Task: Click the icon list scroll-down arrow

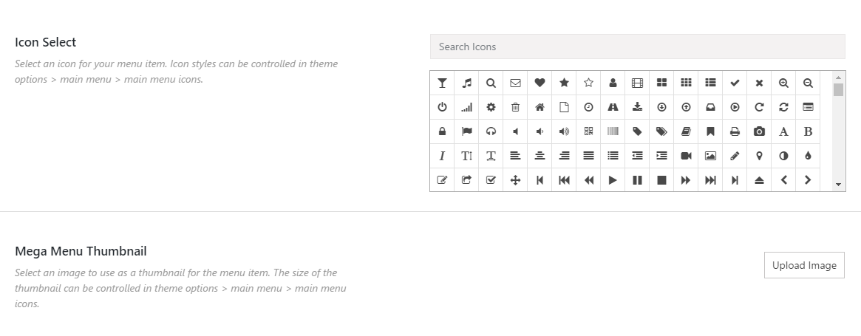Action: (838, 185)
